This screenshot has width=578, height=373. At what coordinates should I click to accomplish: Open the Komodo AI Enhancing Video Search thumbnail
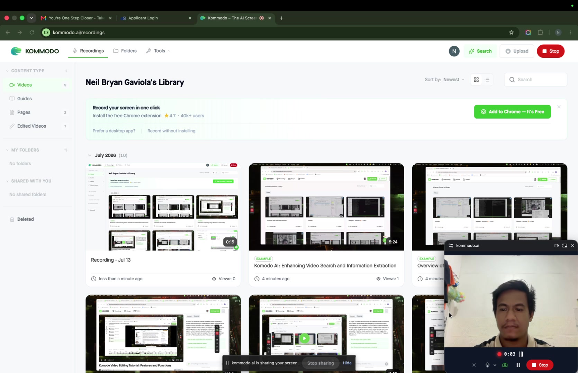(326, 207)
